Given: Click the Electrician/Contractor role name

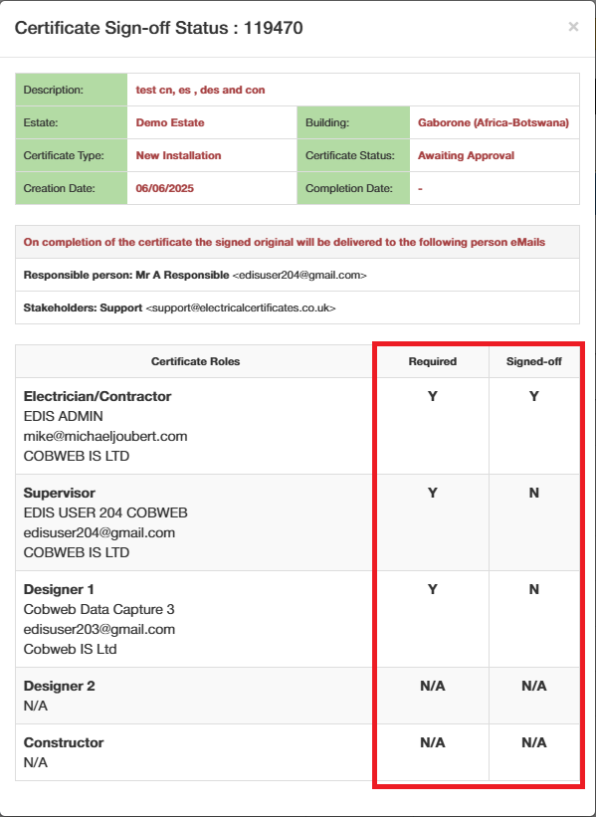Looking at the screenshot, I should point(98,396).
